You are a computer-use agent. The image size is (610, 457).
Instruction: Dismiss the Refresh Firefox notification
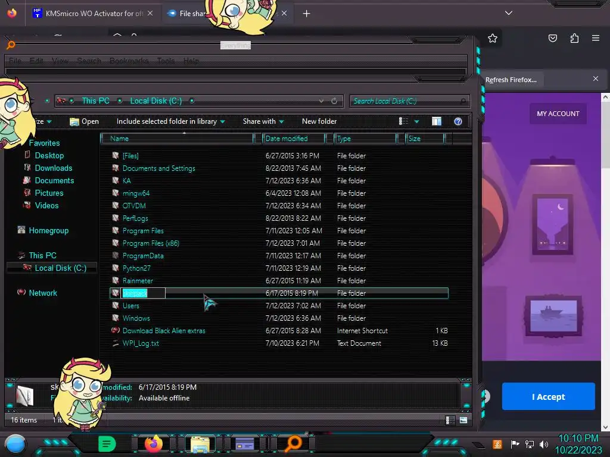596,79
